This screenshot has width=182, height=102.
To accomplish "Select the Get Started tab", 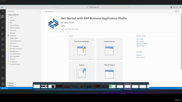I will click(49, 11).
